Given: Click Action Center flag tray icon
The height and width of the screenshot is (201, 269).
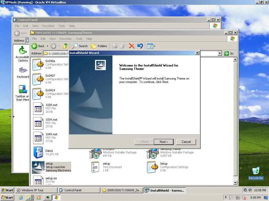Looking at the screenshot, I should pos(231,198).
